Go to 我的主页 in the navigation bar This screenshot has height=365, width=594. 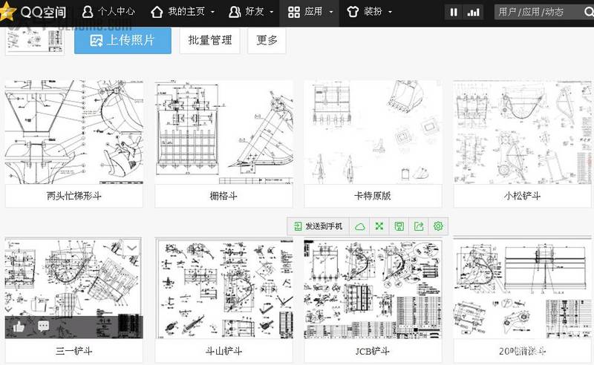coord(178,12)
